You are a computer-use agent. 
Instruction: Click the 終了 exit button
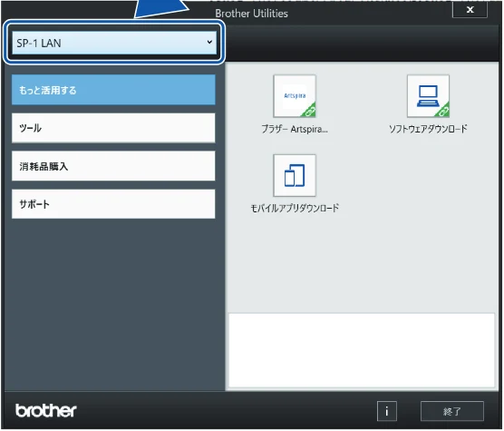pyautogui.click(x=452, y=411)
